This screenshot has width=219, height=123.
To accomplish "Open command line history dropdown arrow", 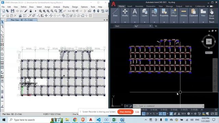I will tap(203, 106).
